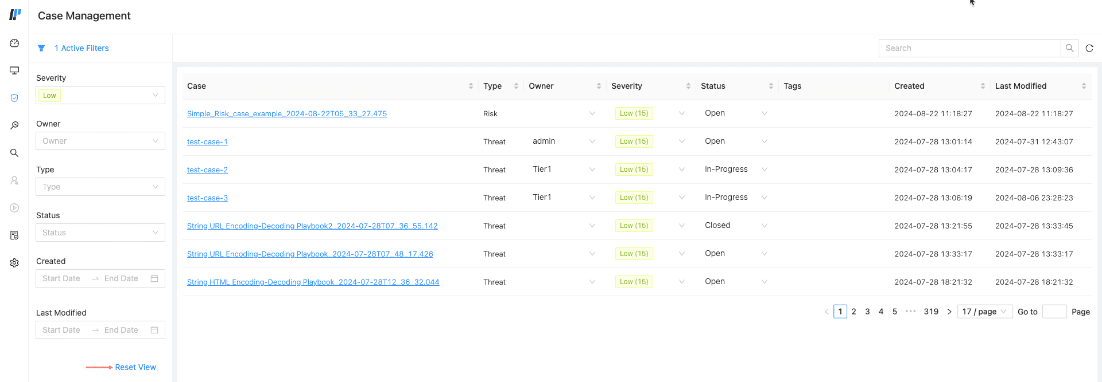Open status dropdown for Simple_Risk_case_example row
Screen dimensions: 1102x382
[x=764, y=113]
